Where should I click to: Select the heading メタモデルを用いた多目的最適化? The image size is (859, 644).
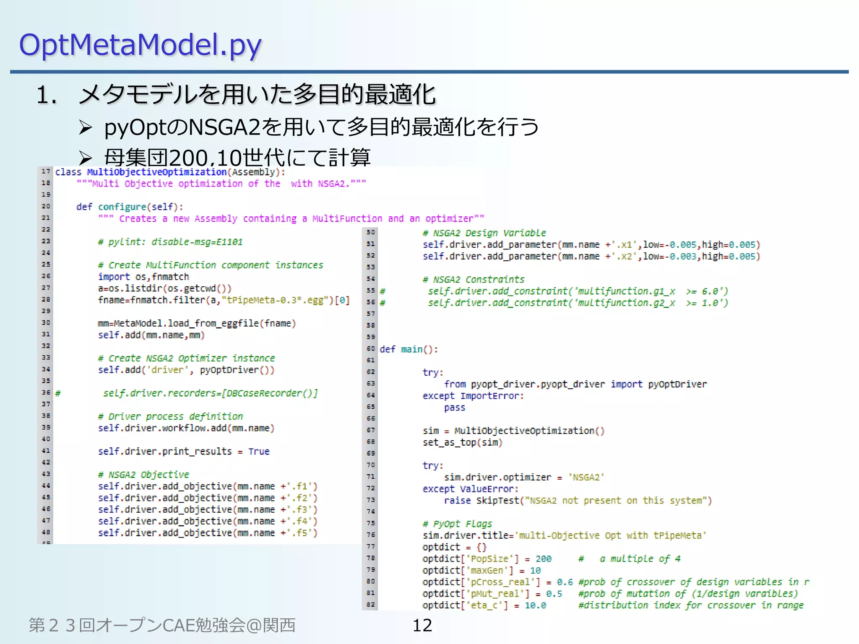(257, 94)
